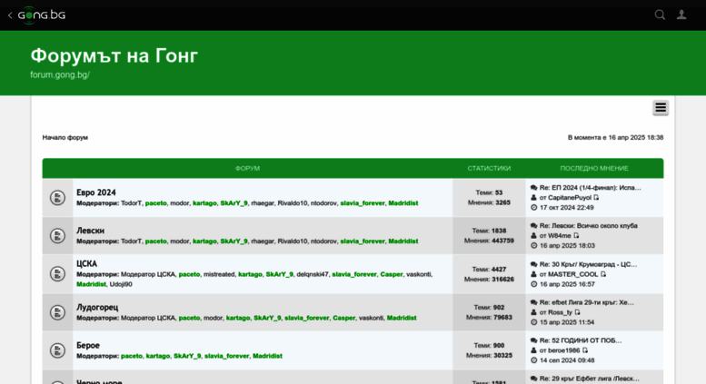
Task: Open MASTER_COOL's user profile
Action: point(572,274)
